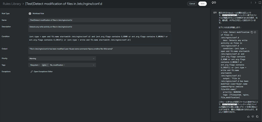Copy the assistant response using bottom copy icon
The width and height of the screenshot is (262, 122).
pyautogui.click(x=257, y=117)
